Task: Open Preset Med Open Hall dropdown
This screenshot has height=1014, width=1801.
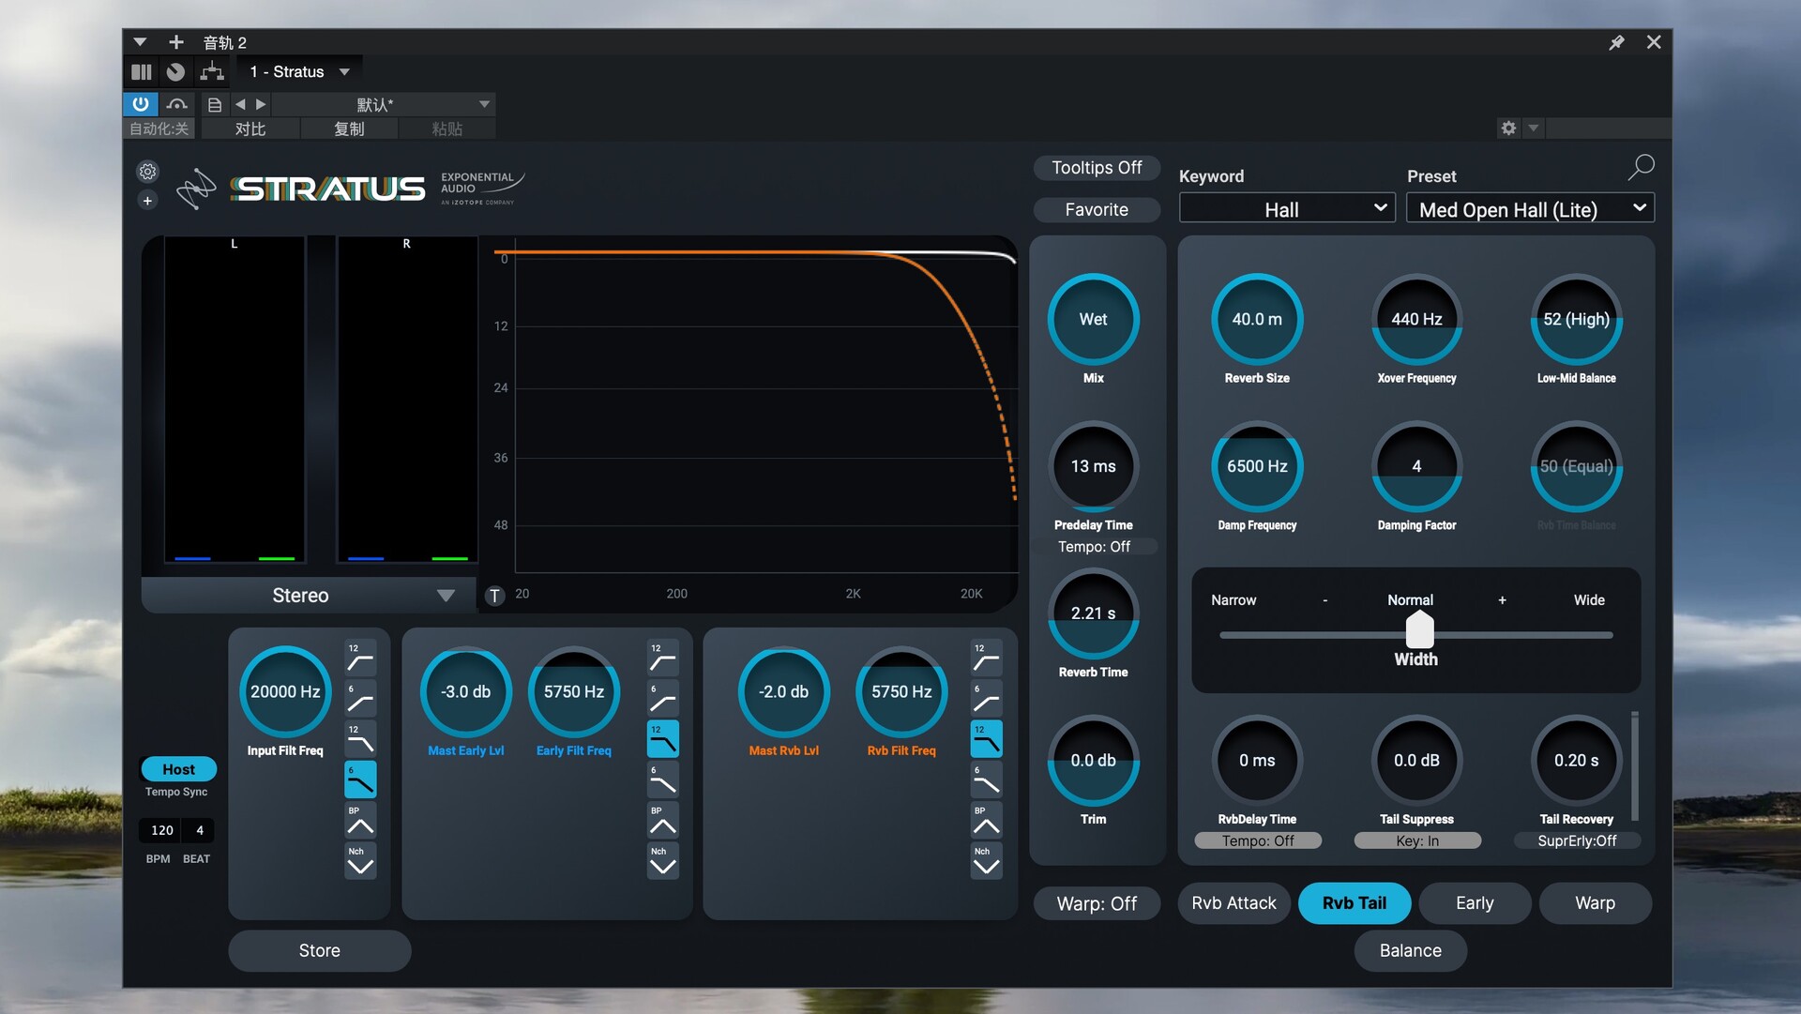Action: (x=1530, y=209)
